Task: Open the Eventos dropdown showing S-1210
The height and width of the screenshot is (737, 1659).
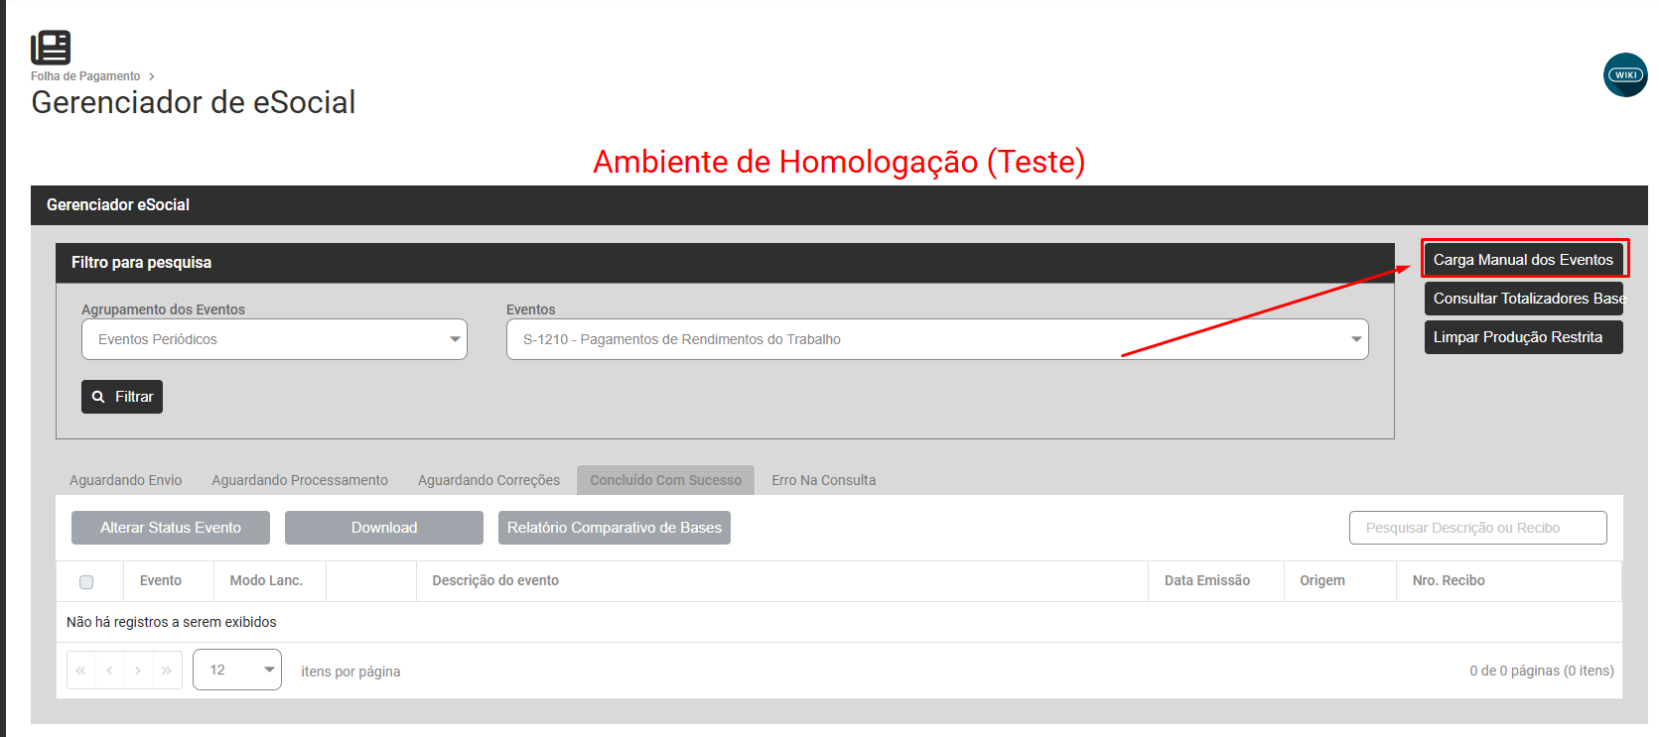Action: [x=936, y=339]
